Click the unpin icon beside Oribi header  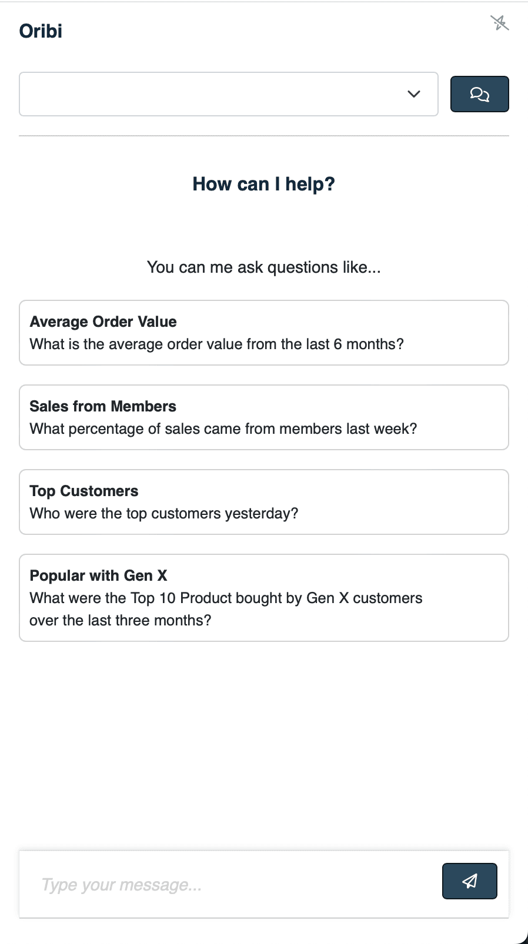(x=499, y=23)
